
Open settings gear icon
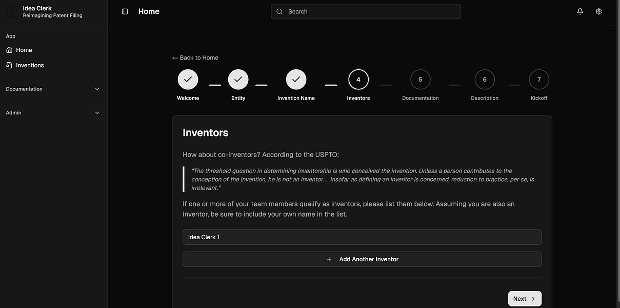tap(598, 11)
